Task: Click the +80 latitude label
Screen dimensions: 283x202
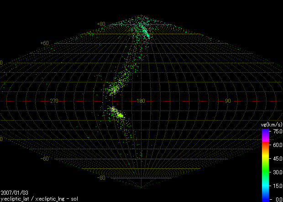Action: [x=101, y=24]
